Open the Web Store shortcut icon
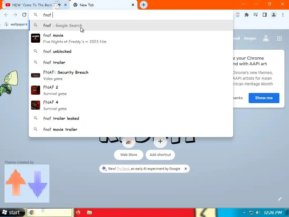The width and height of the screenshot is (289, 217). [x=128, y=142]
